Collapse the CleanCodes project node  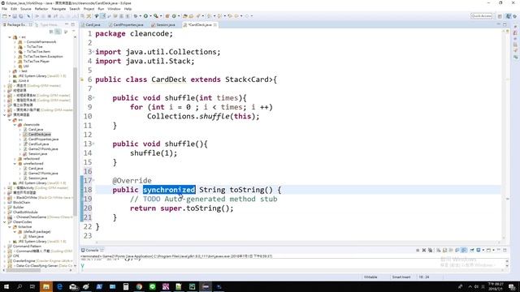[5, 221]
